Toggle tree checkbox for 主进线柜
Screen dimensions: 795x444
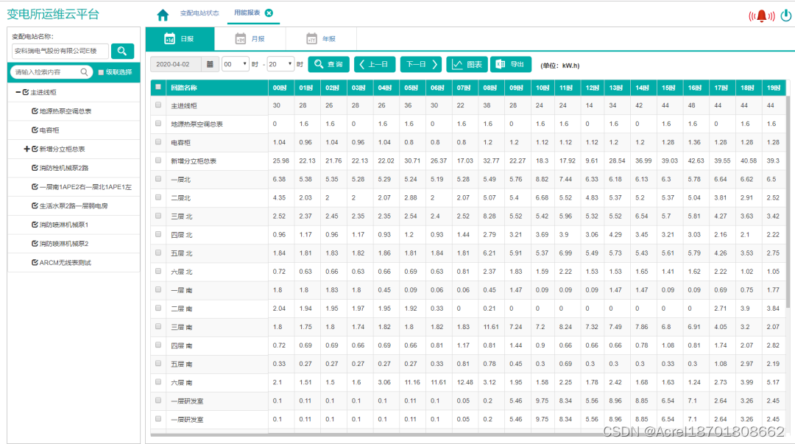(25, 92)
